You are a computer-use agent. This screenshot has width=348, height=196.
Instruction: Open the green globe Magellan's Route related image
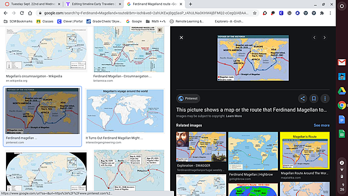point(253,189)
